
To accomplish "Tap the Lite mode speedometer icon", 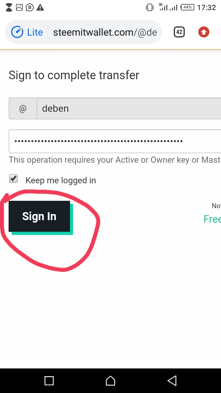I will click(x=17, y=32).
